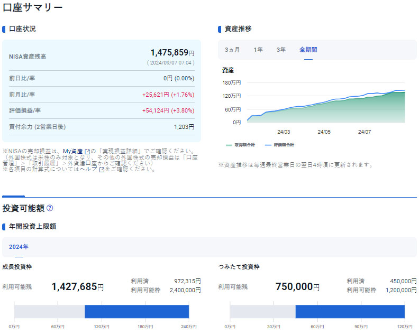Show the 3年 asset trend
419x335 pixels.
281,50
